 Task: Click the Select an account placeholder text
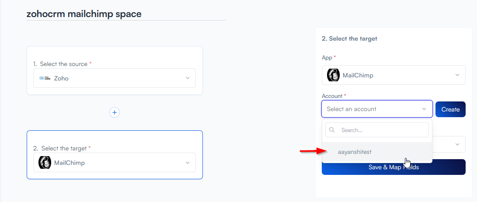(352, 109)
